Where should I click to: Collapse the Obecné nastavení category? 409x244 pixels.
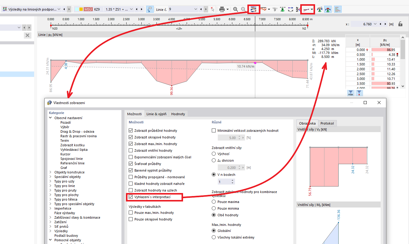pyautogui.click(x=50, y=118)
